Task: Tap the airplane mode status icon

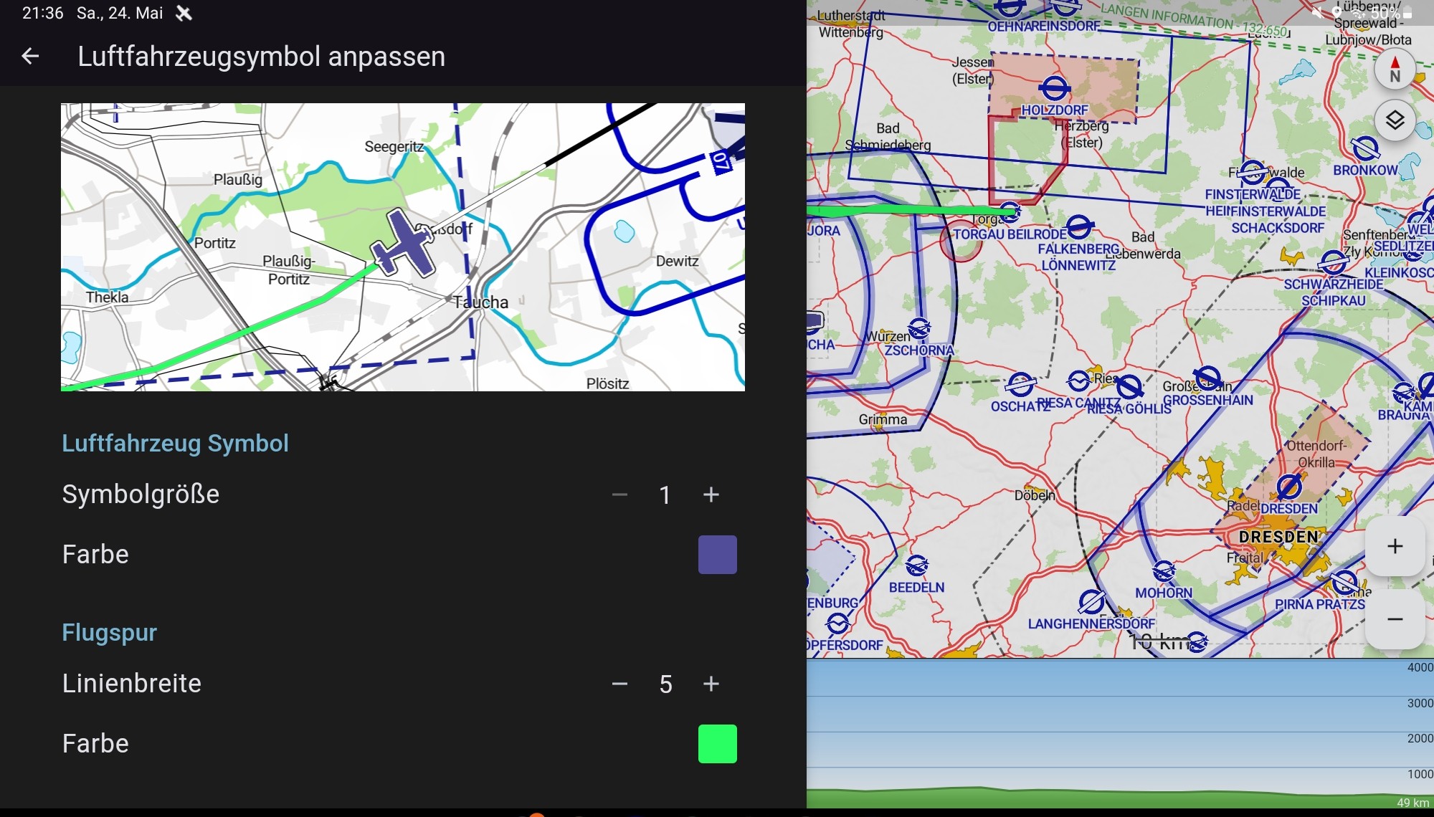Action: (x=184, y=13)
